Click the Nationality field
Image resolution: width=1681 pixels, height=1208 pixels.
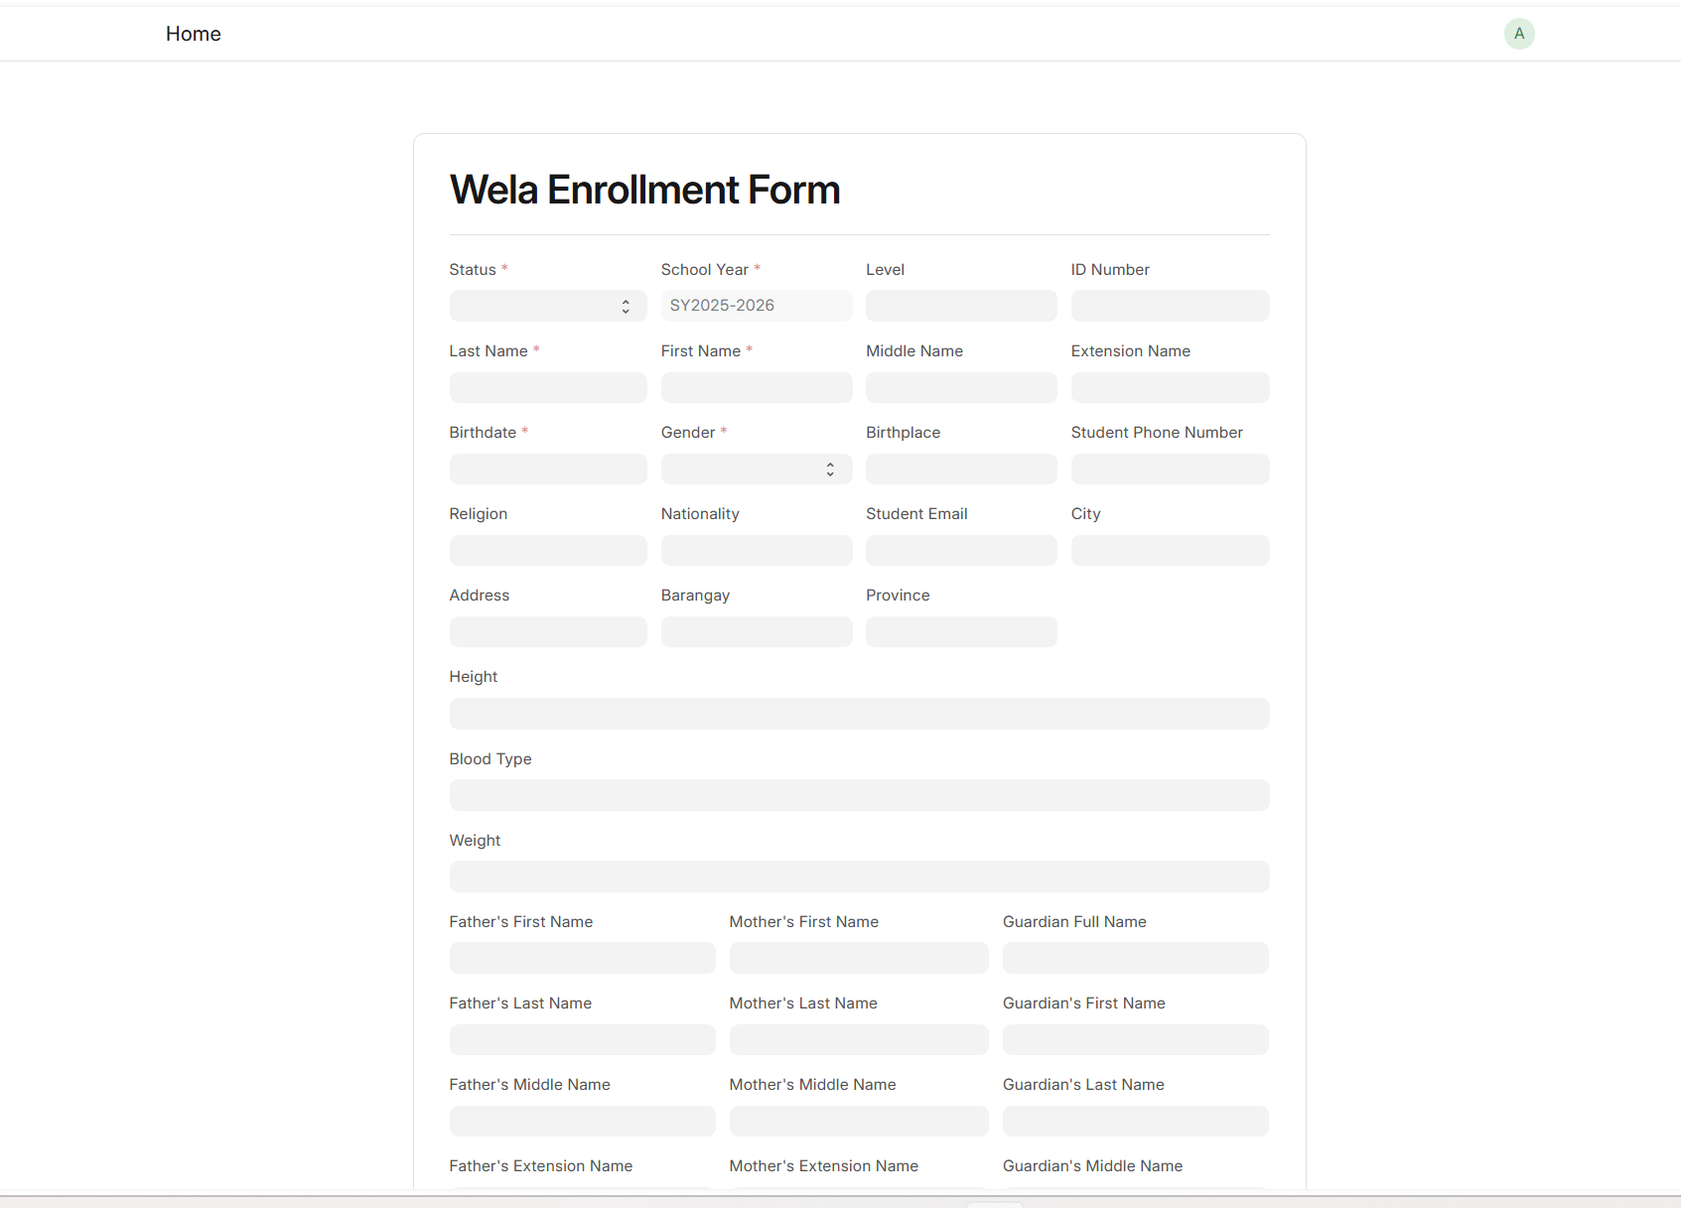click(756, 550)
